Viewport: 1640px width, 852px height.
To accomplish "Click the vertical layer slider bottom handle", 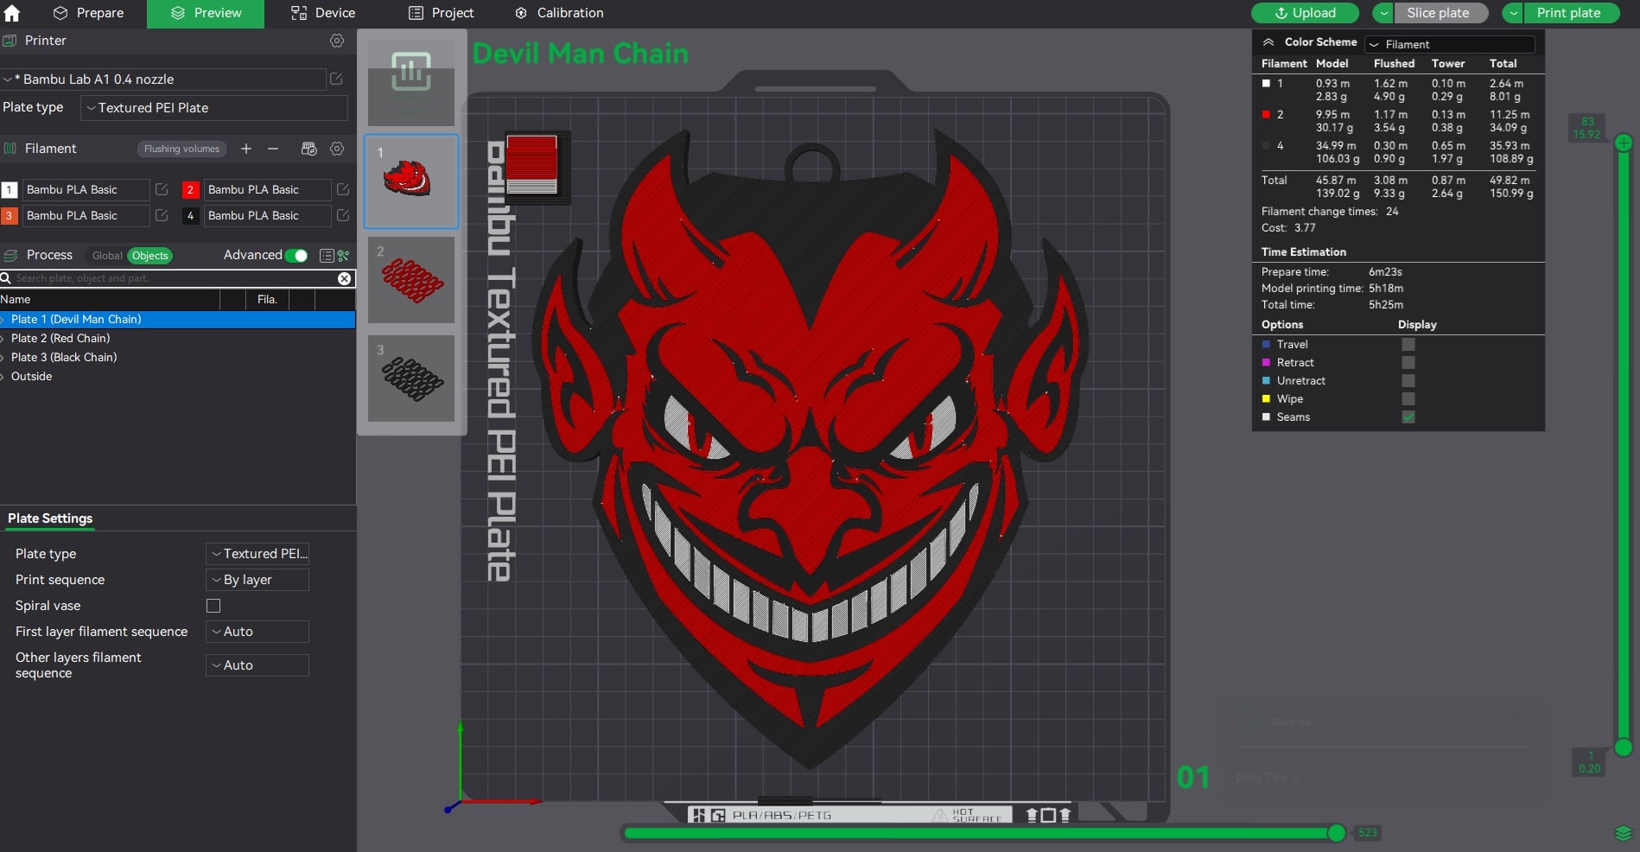I will click(1624, 747).
